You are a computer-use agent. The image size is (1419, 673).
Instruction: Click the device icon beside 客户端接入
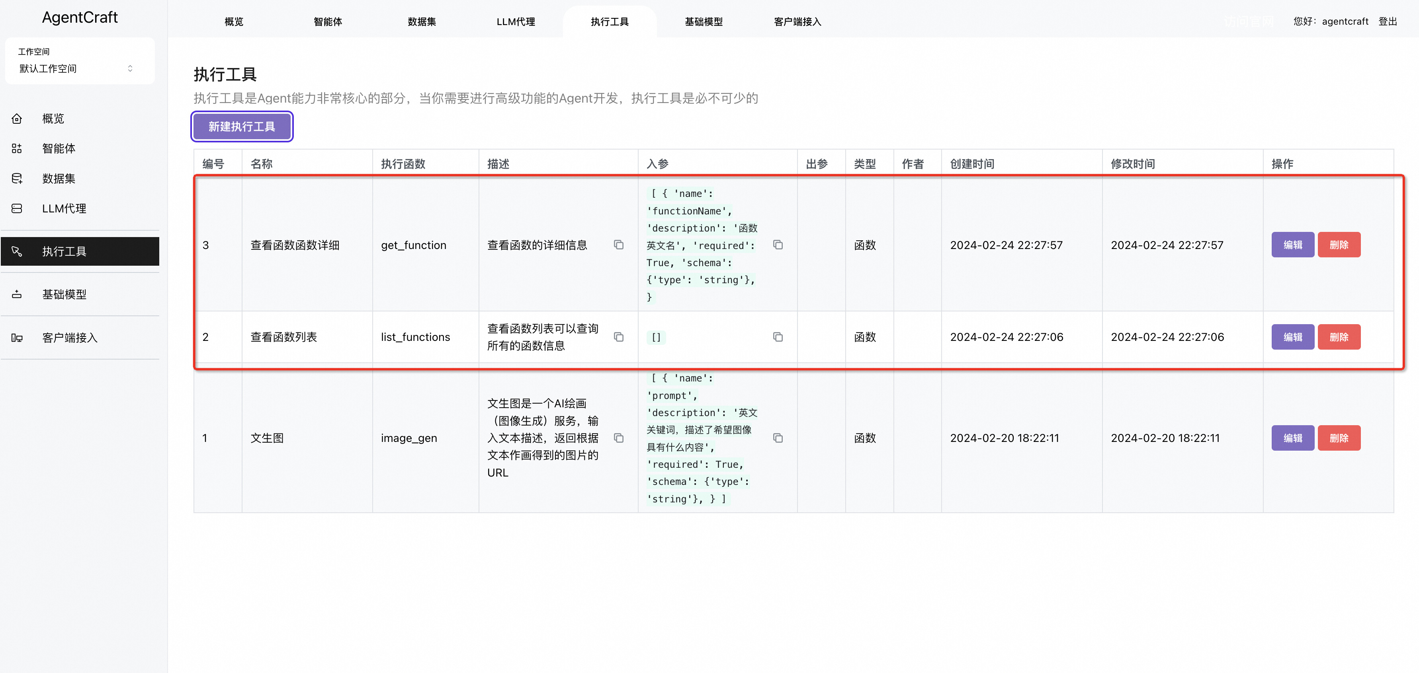click(17, 338)
